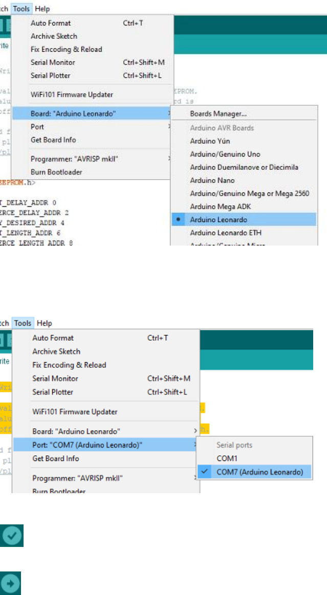The image size is (327, 595).
Task: Select Arduino Nano in board list
Action: [244, 180]
